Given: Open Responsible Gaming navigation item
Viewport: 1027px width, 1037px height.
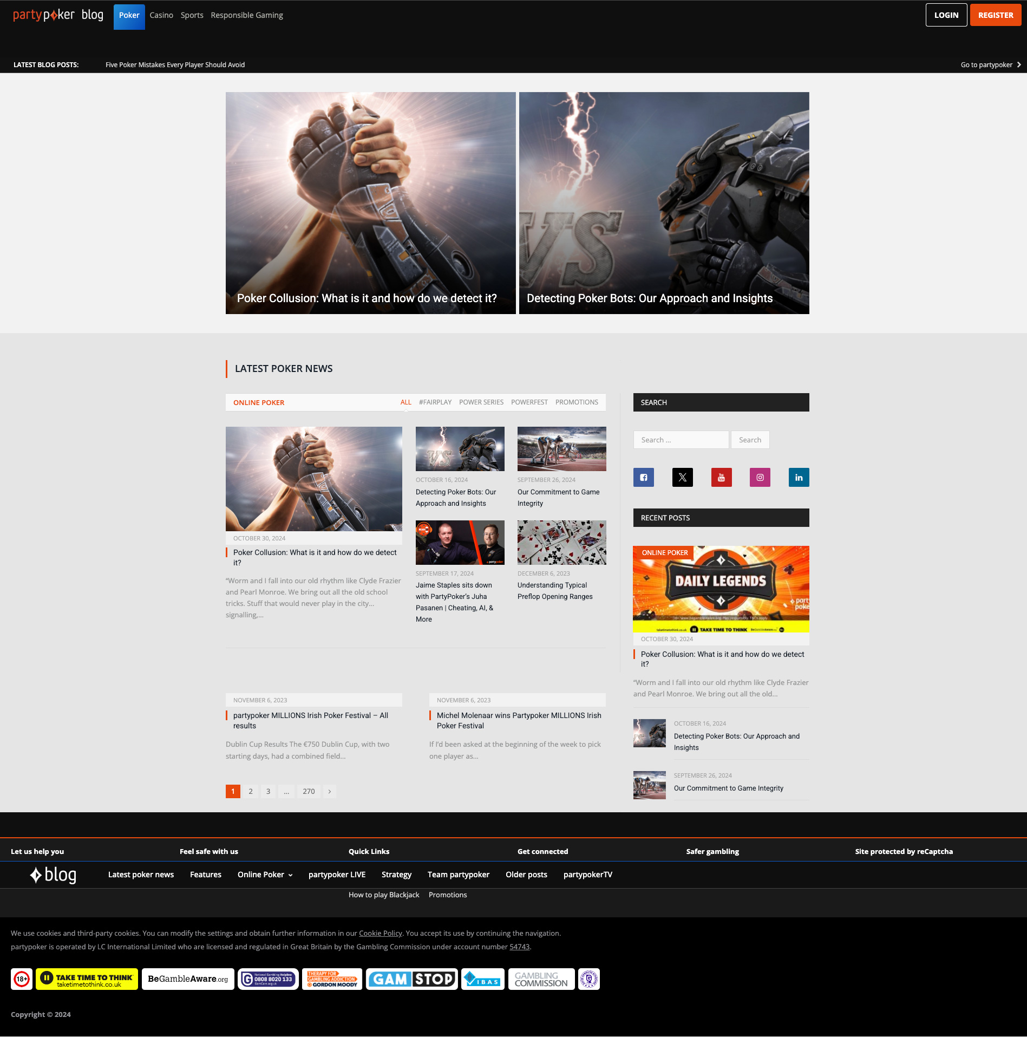Looking at the screenshot, I should (247, 15).
